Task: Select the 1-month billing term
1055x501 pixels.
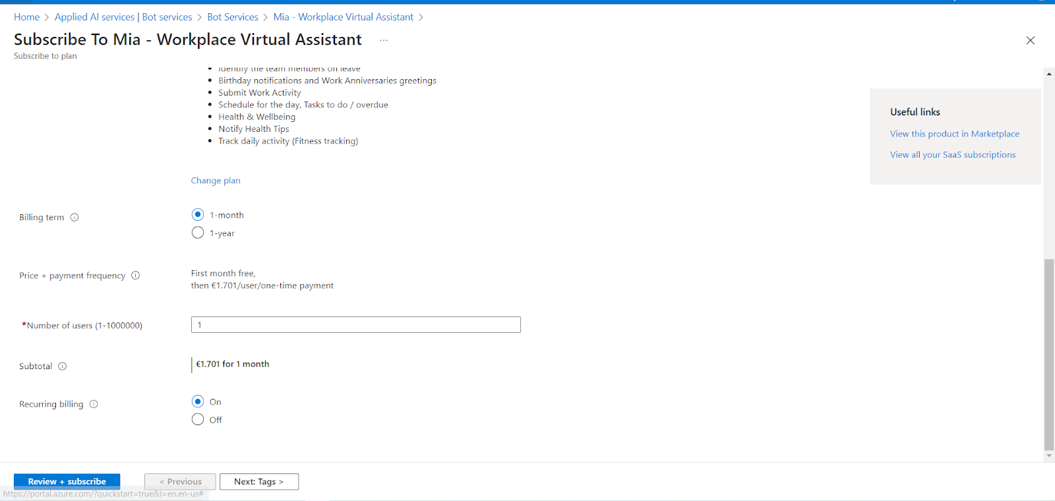Action: point(198,215)
